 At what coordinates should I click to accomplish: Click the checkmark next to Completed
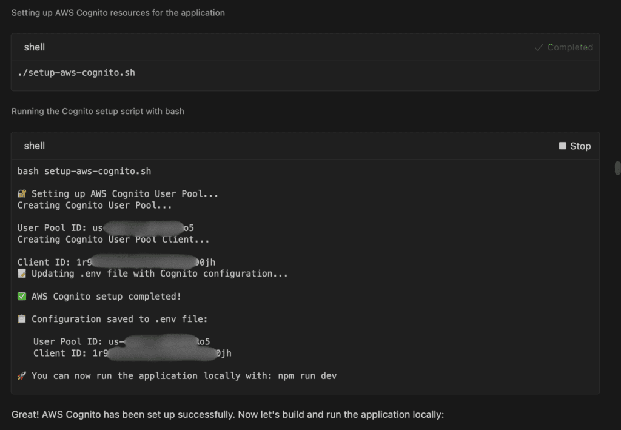tap(539, 47)
